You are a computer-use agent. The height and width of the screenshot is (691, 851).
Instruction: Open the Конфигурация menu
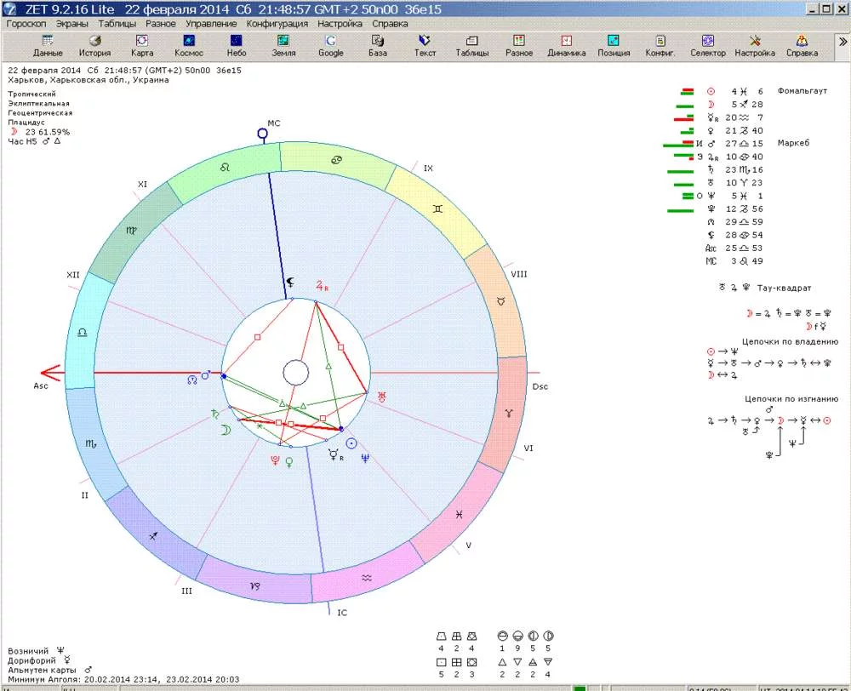277,24
